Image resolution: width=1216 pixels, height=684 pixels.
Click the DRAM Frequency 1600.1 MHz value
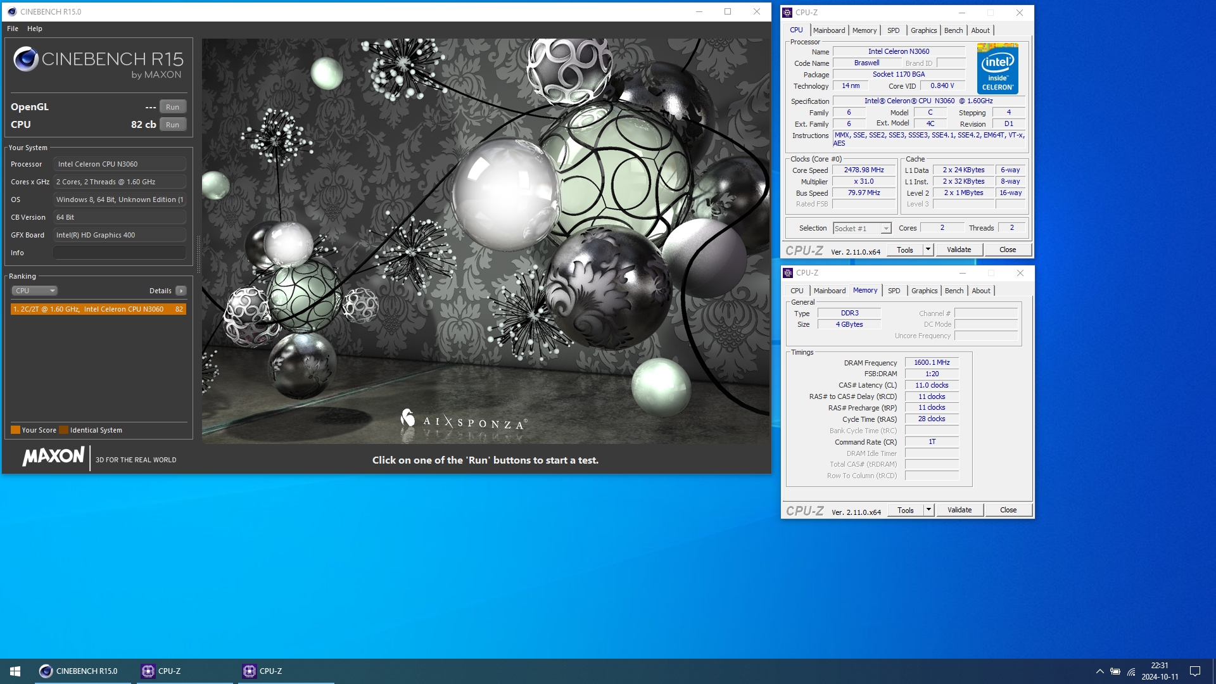[932, 363]
